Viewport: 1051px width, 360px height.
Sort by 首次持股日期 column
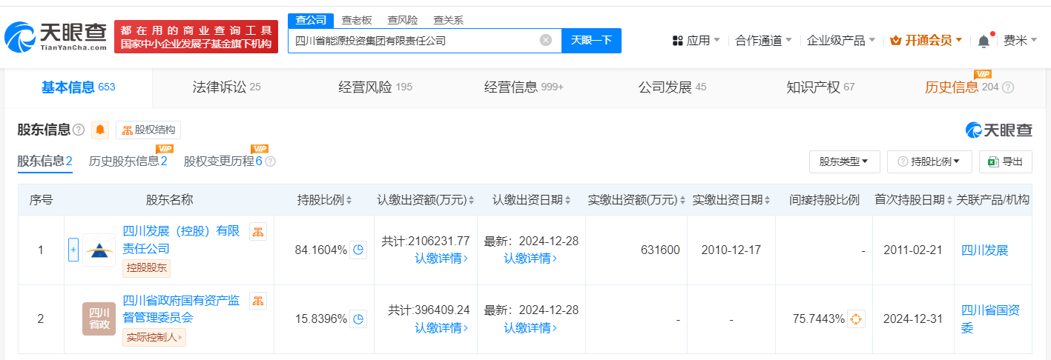[912, 200]
